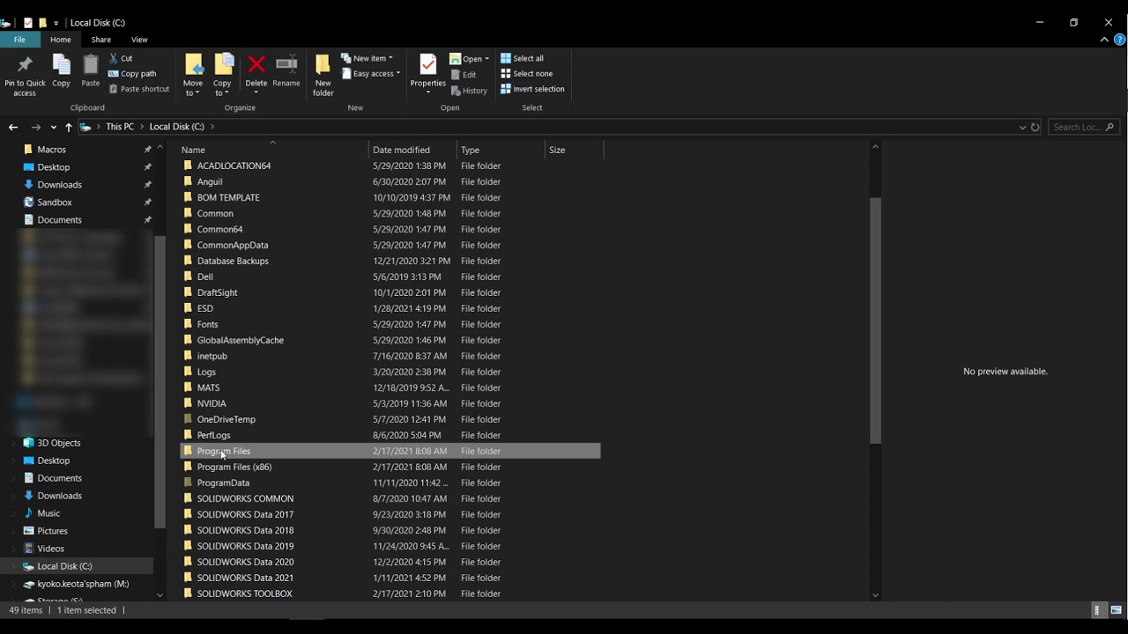The height and width of the screenshot is (634, 1128).
Task: Open the File menu
Action: point(19,40)
